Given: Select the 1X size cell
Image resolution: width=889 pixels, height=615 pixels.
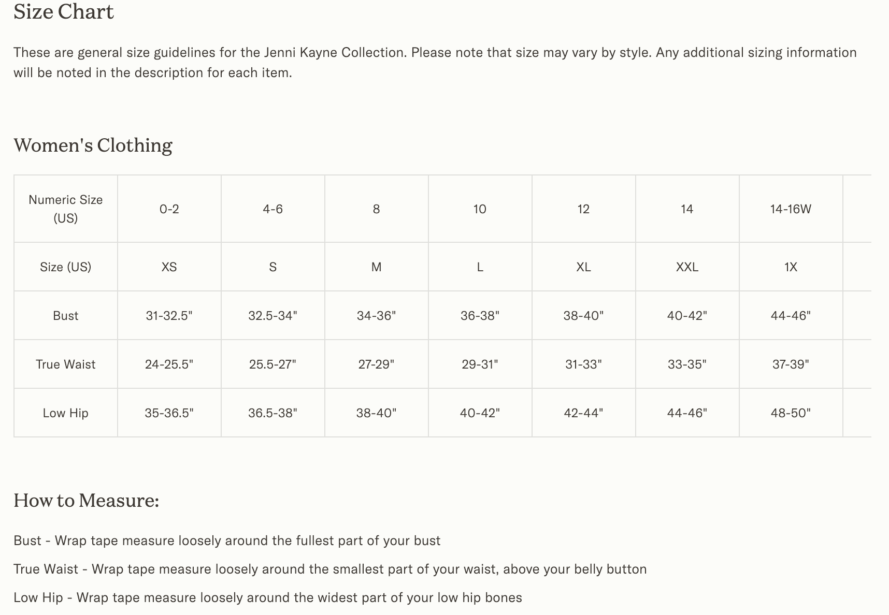Looking at the screenshot, I should (791, 267).
